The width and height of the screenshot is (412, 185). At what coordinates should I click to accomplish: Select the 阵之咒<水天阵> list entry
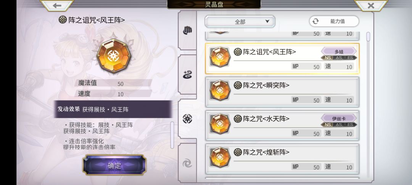coord(282,126)
